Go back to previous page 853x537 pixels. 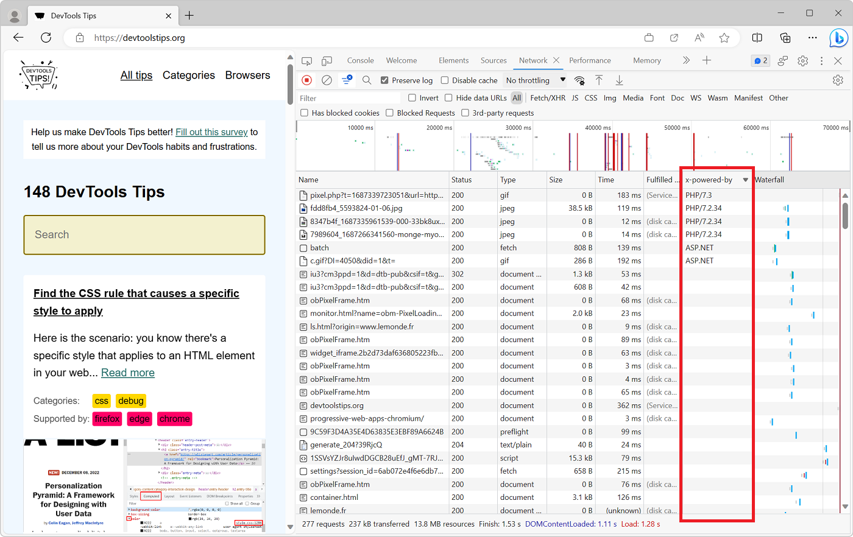18,38
